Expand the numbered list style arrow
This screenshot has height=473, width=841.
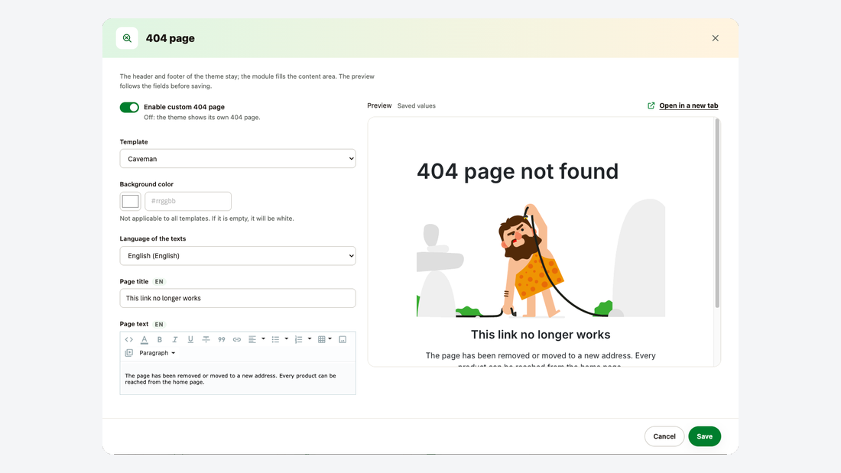pos(310,339)
